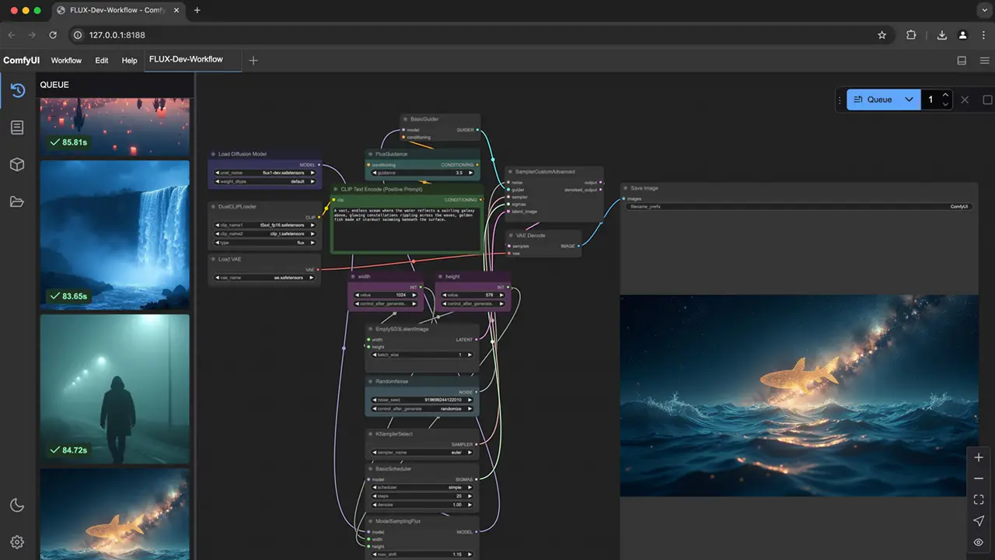
Task: Collapse the Load Diffusion Model node dot
Action: 214,154
